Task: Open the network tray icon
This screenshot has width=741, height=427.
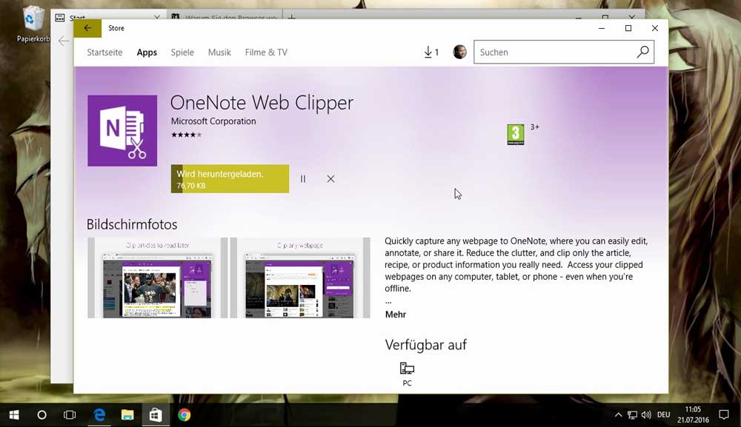Action: tap(632, 414)
